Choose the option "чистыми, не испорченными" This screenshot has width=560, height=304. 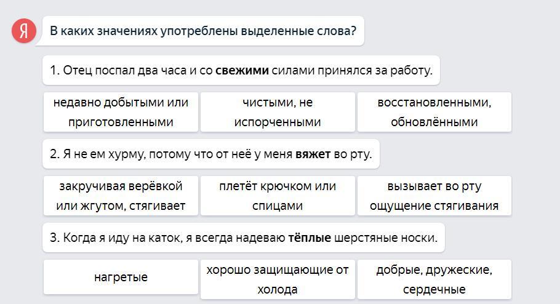(x=278, y=112)
